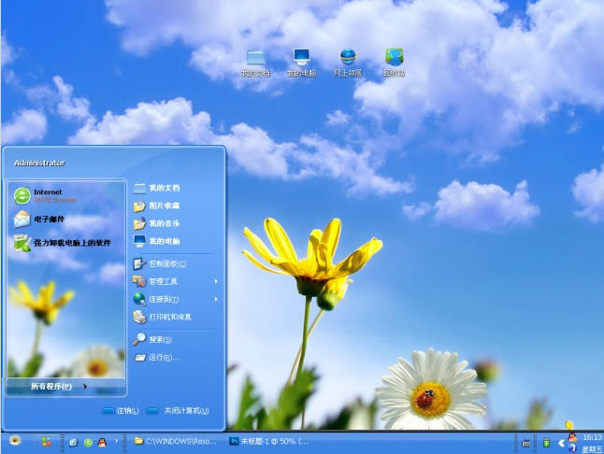Click the Administrator user name

(x=39, y=163)
